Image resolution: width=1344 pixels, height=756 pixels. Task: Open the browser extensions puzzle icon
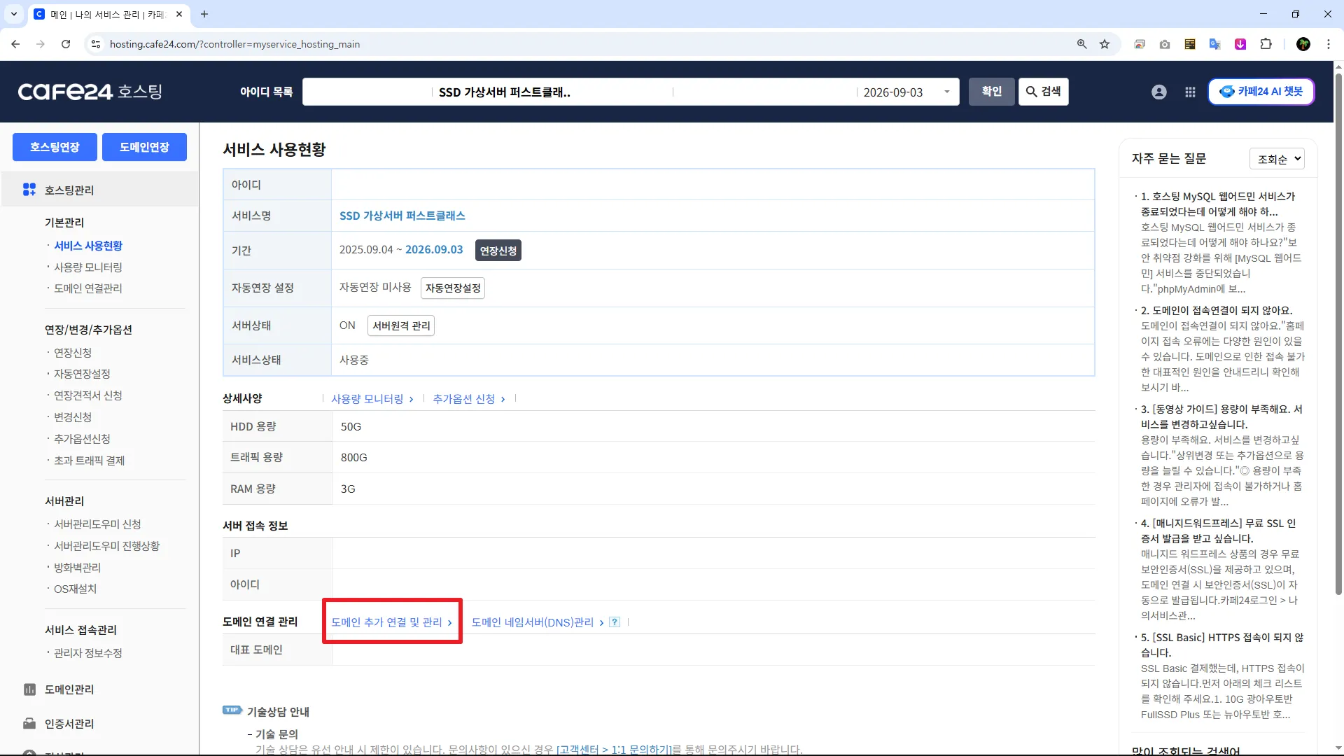(x=1266, y=44)
